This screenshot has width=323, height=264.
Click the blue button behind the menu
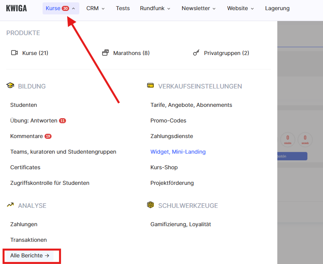pyautogui.click(x=292, y=156)
